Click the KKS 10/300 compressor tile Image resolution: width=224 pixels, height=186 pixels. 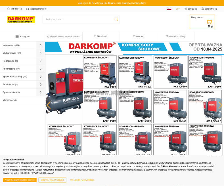click(205, 73)
